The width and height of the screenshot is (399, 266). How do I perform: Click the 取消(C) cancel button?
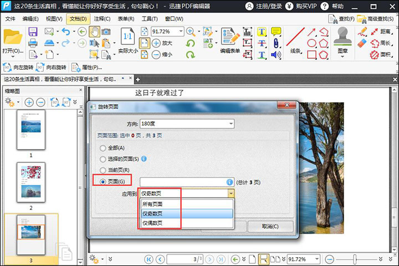[270, 227]
